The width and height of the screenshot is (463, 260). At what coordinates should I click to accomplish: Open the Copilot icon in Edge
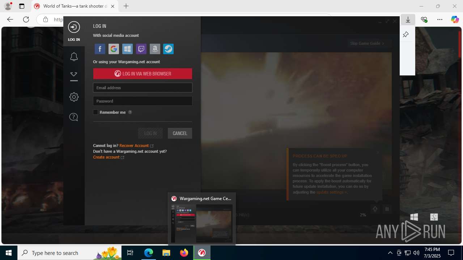coord(455,19)
